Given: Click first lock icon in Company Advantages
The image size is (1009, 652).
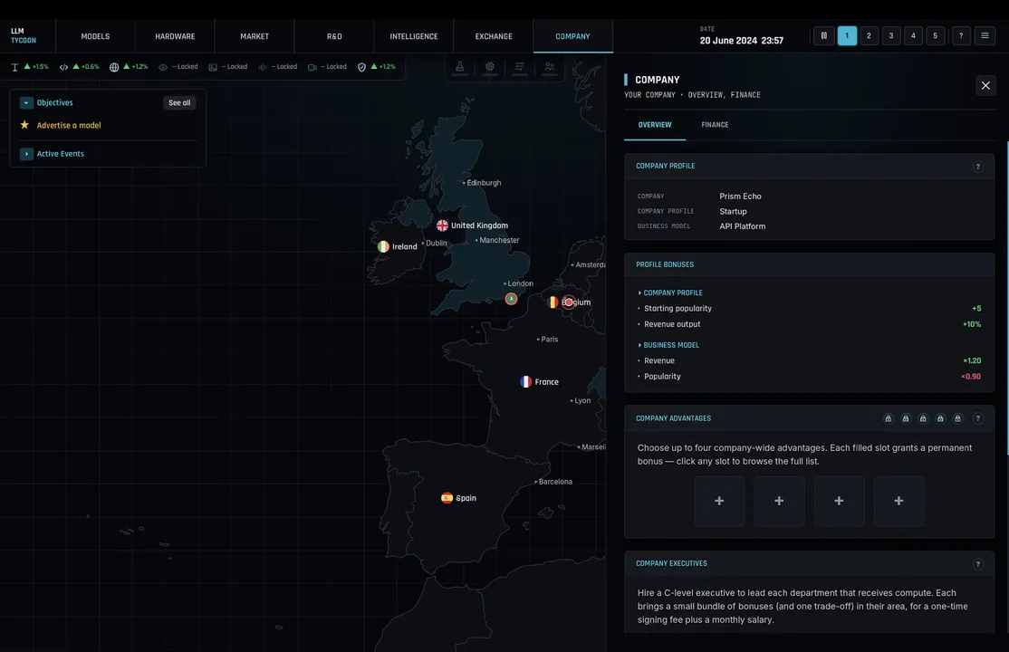Looking at the screenshot, I should tap(888, 418).
